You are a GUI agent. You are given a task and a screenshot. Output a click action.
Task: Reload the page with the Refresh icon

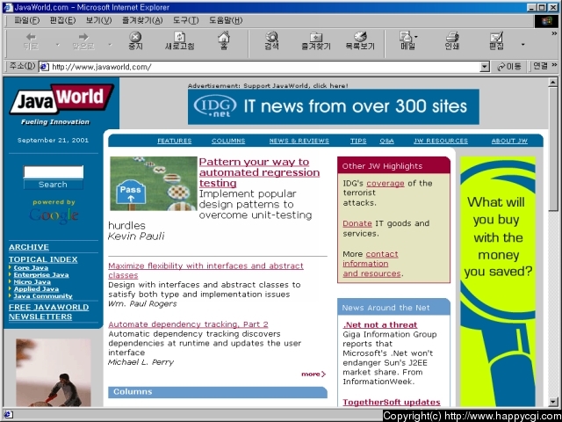pos(179,41)
